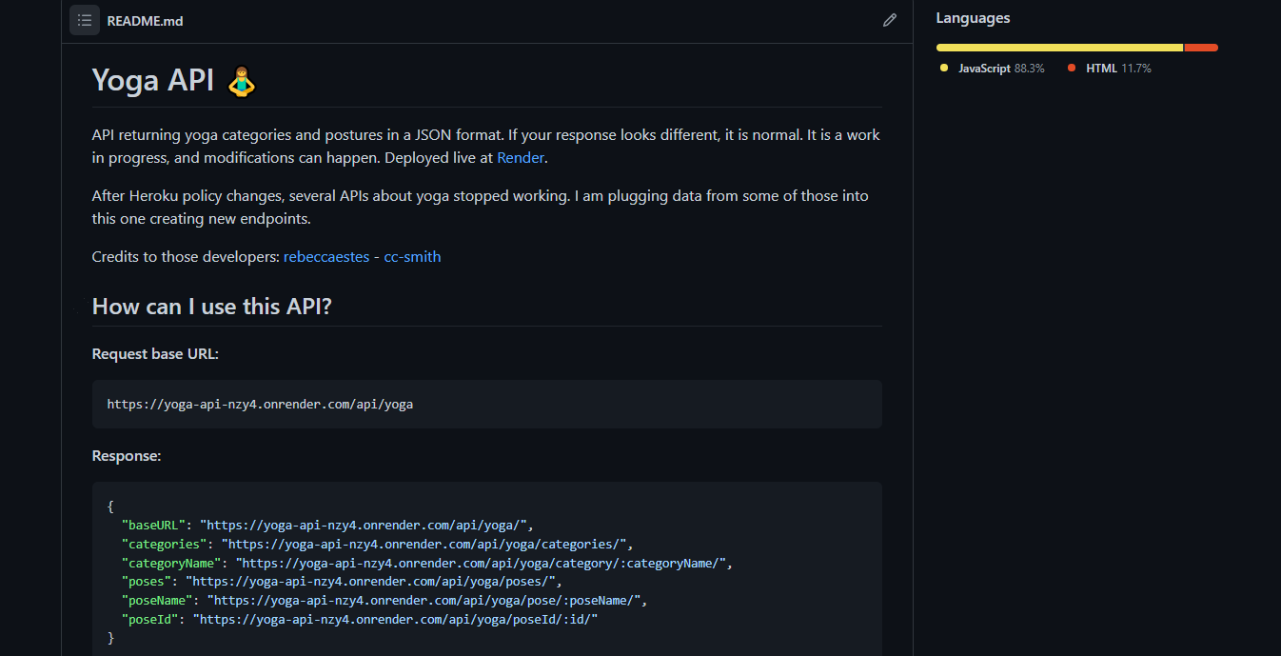Click the red dot beside HTML
This screenshot has width=1281, height=656.
point(1072,68)
